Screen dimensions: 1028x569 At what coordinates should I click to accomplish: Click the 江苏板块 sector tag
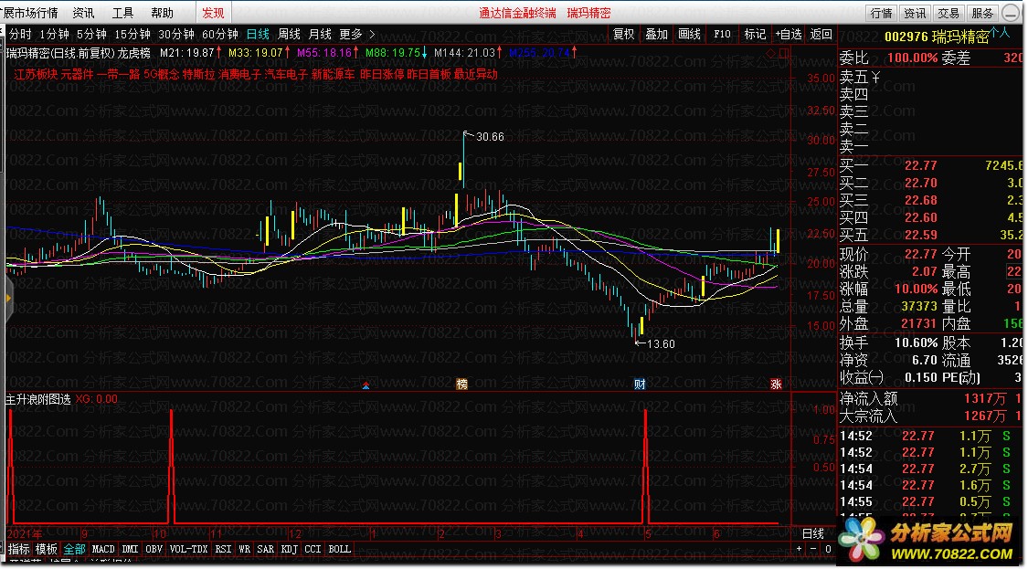[36, 75]
